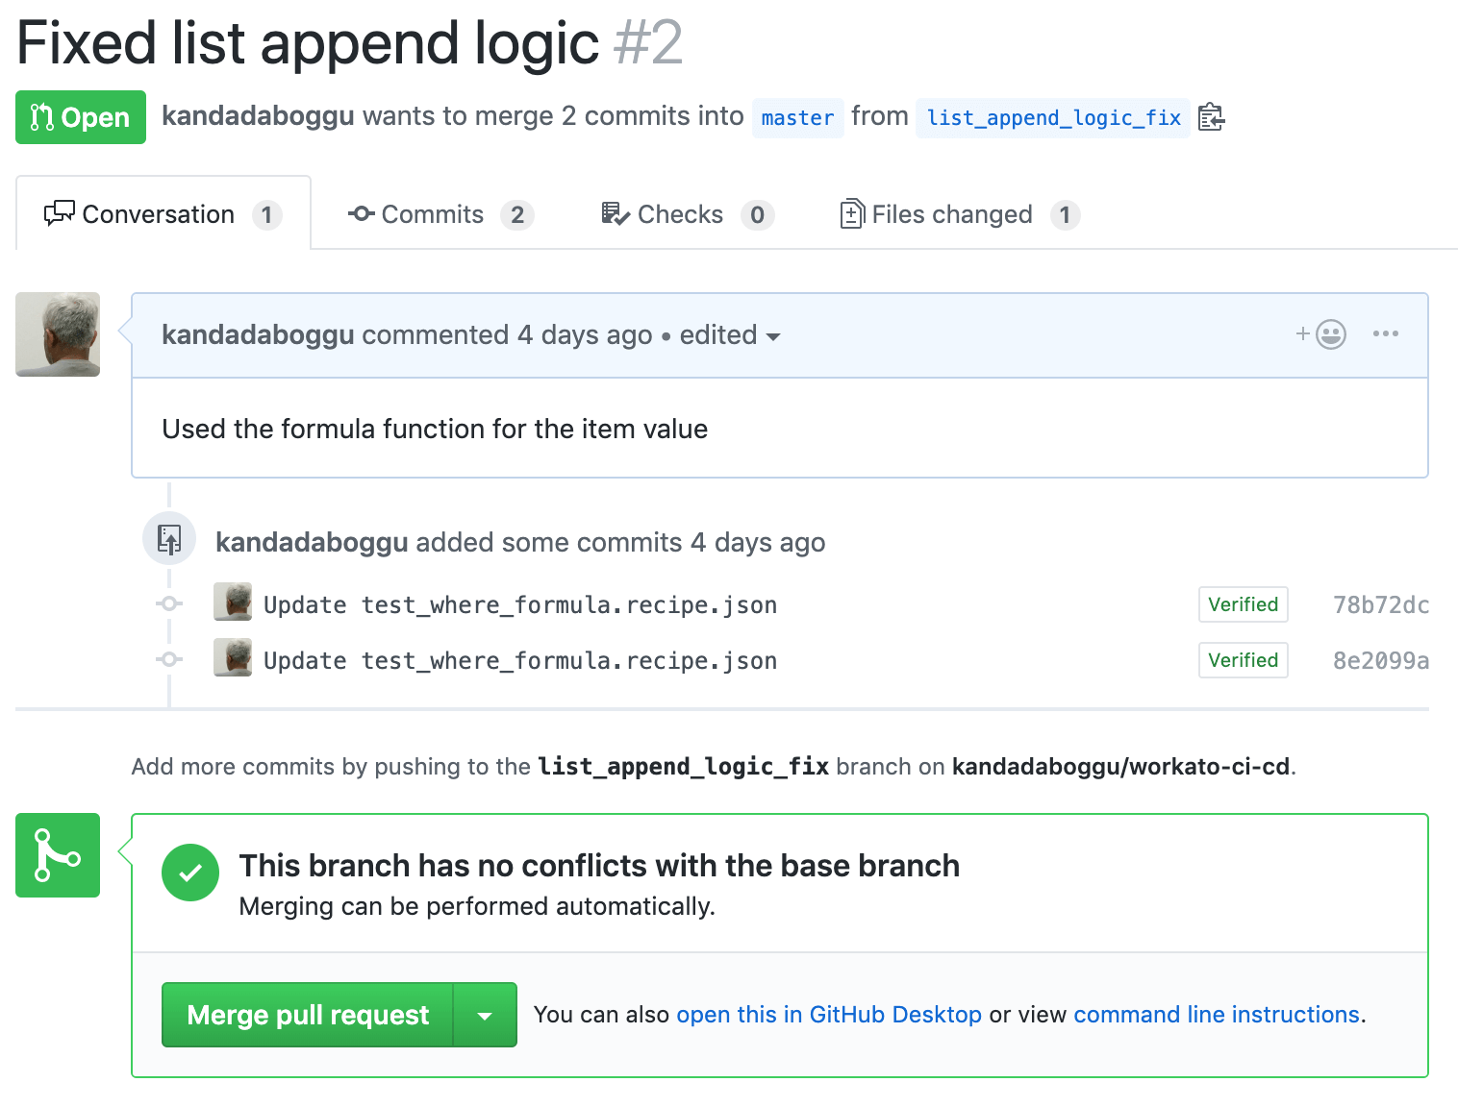Open the edited history dropdown
The width and height of the screenshot is (1458, 1107).
730,335
